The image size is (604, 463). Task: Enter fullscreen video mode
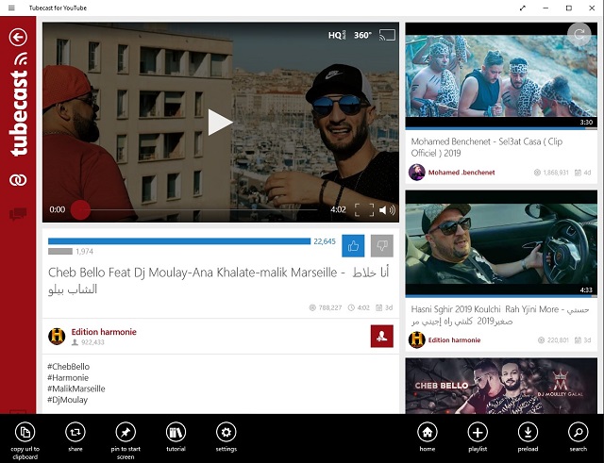(x=364, y=209)
